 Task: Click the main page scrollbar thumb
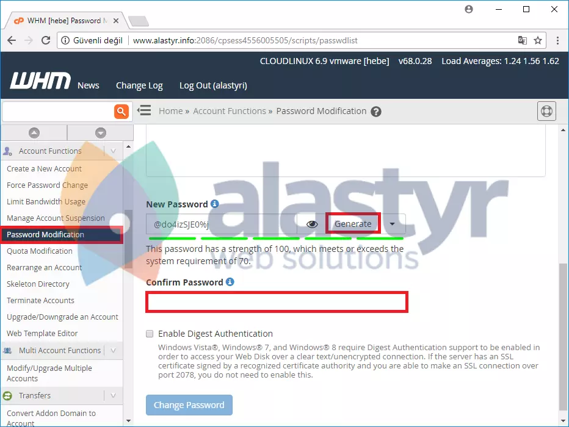(x=563, y=338)
